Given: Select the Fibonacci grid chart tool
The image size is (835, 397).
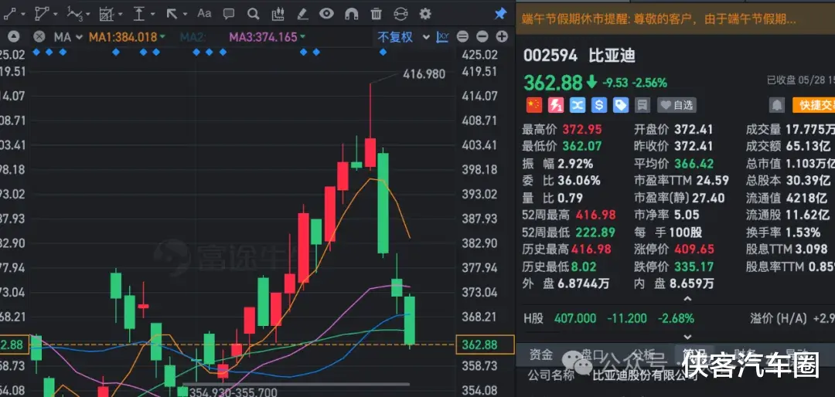Looking at the screenshot, I should (107, 14).
